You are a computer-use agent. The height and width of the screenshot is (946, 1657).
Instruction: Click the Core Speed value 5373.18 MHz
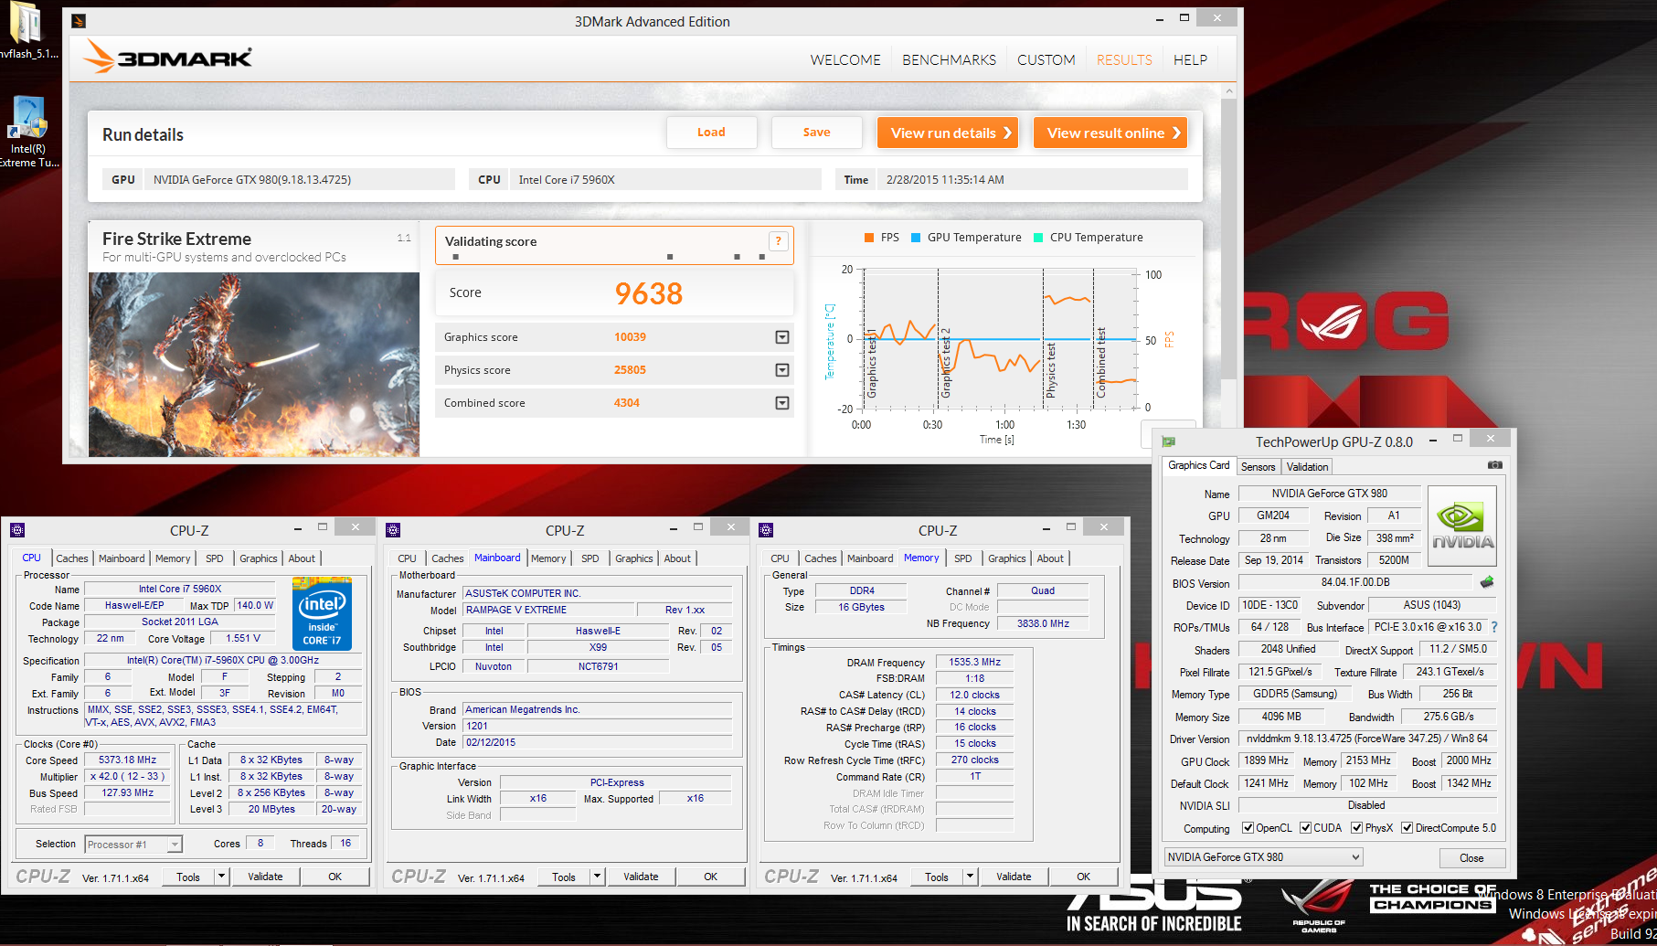128,760
